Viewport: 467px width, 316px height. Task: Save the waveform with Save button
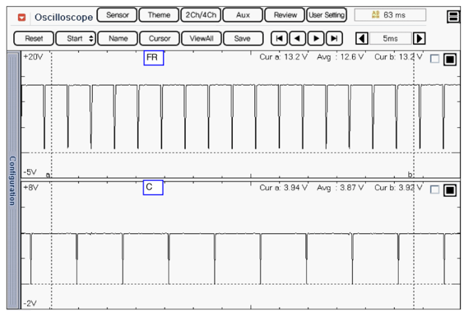[x=243, y=38]
